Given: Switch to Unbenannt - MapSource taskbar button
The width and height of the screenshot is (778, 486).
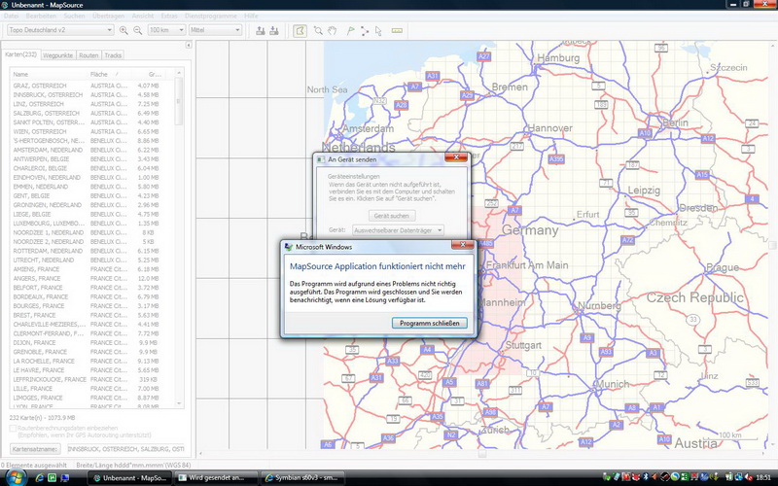Looking at the screenshot, I should click(x=130, y=478).
